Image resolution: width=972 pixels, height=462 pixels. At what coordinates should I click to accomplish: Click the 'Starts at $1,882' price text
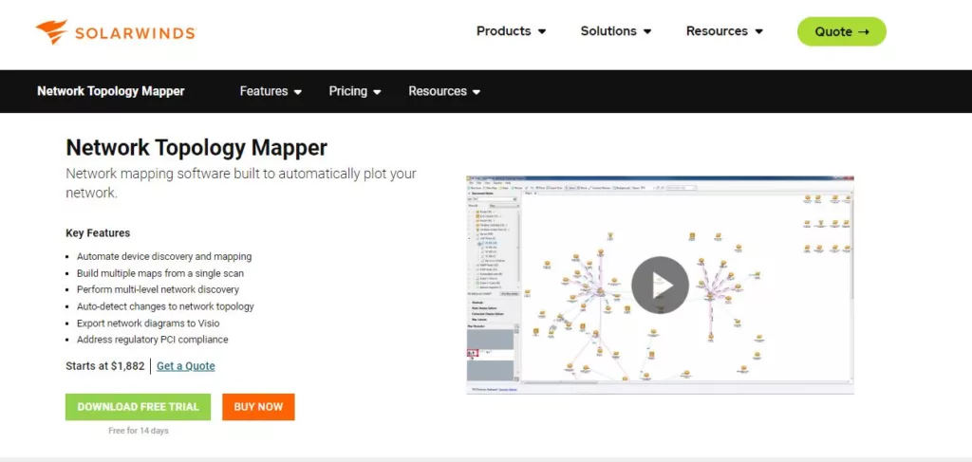click(104, 366)
